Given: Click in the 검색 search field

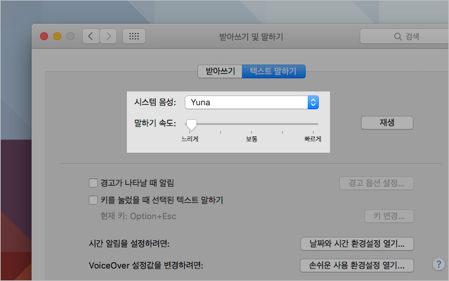Looking at the screenshot, I should [x=404, y=36].
